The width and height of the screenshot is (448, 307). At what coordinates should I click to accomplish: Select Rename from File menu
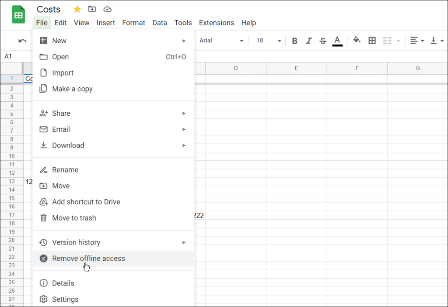[x=113, y=170]
